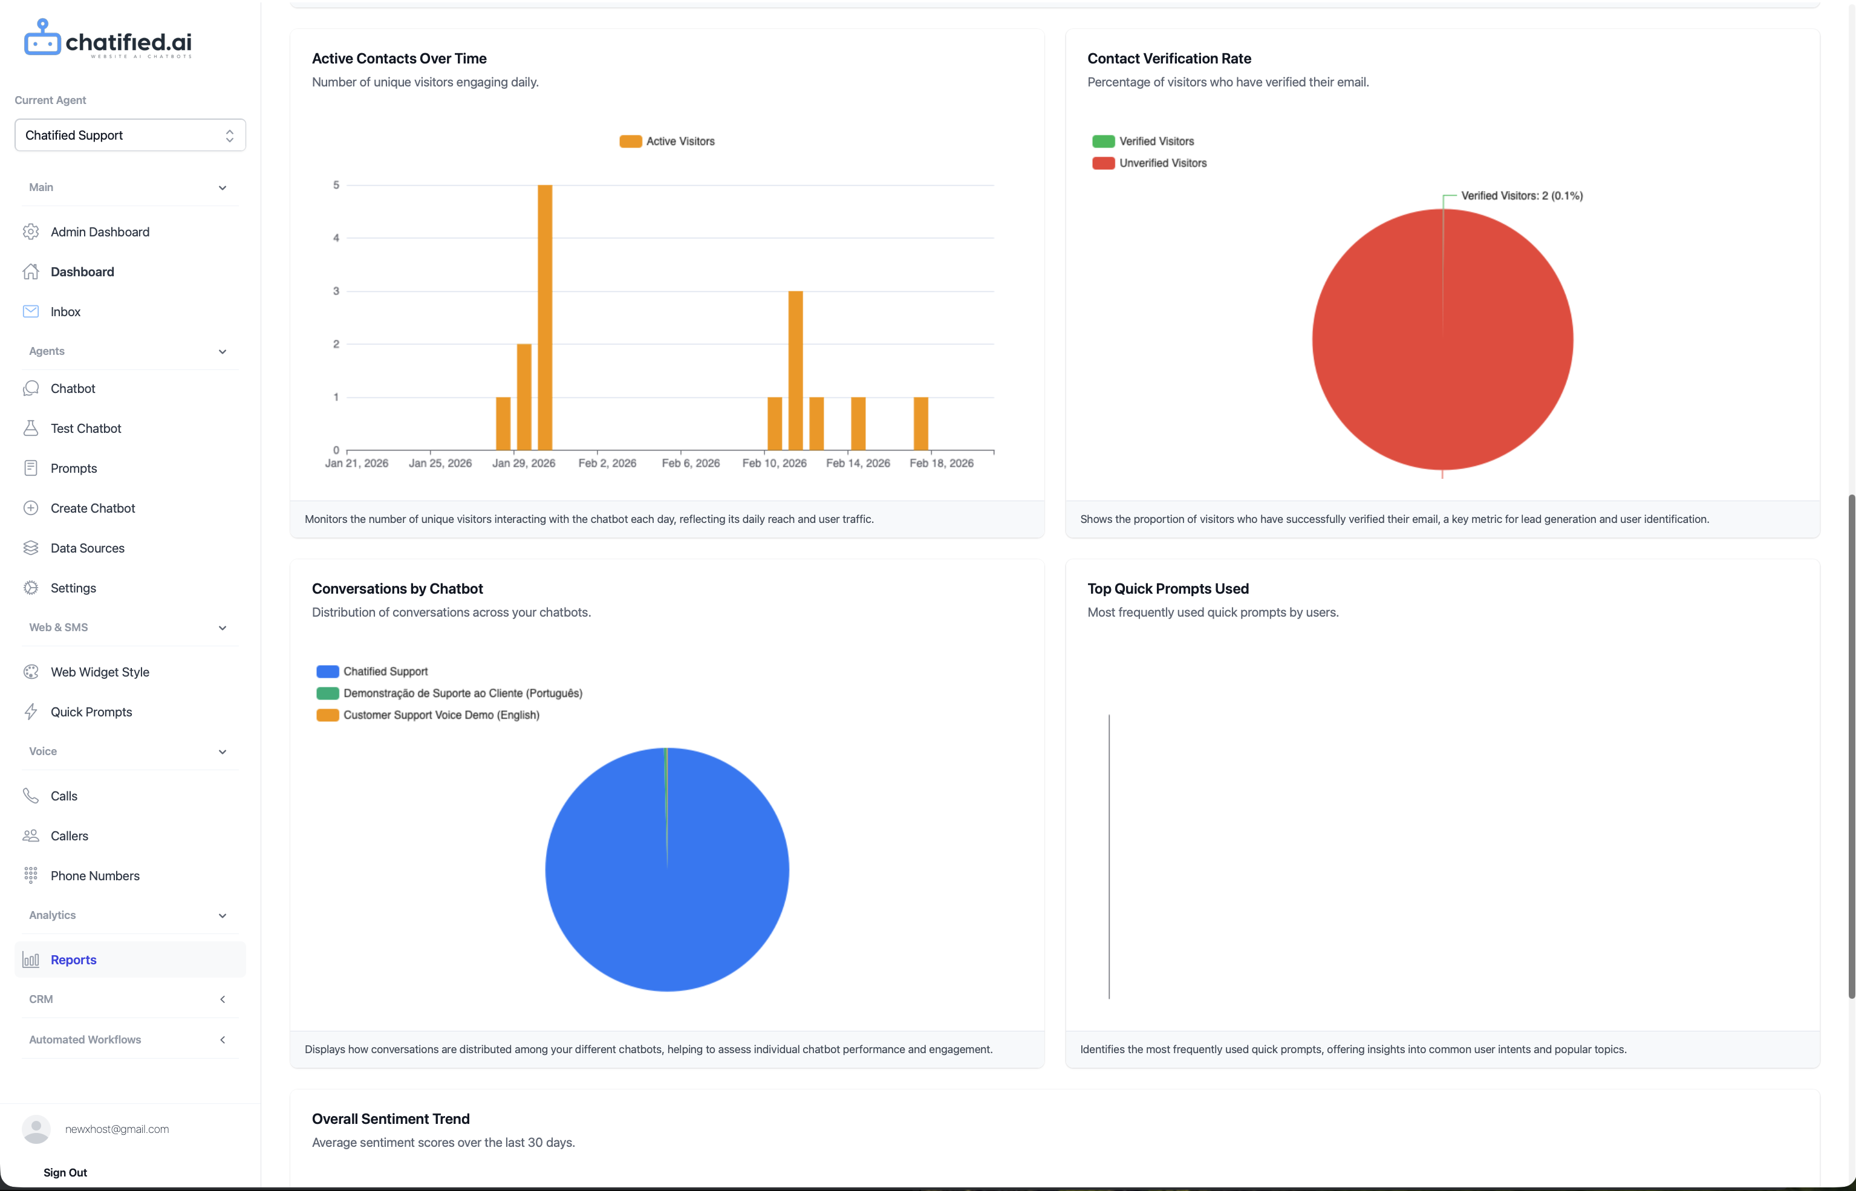The image size is (1856, 1191).
Task: Click the Web Widget Style palette icon
Action: [x=31, y=672]
